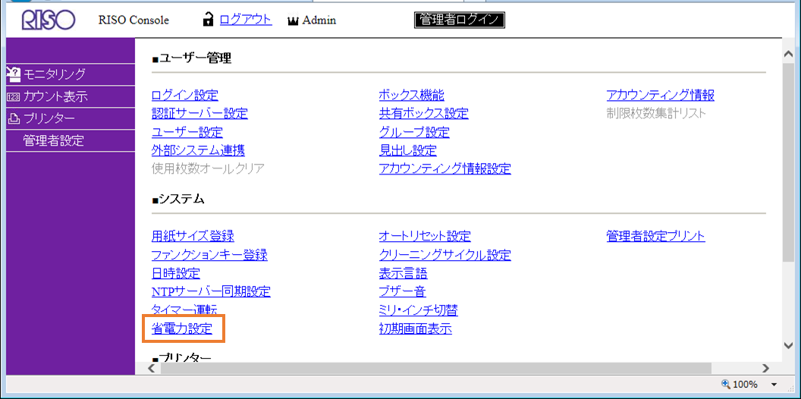Open the 日時設定 link
Screen dimensions: 801x399
[176, 273]
